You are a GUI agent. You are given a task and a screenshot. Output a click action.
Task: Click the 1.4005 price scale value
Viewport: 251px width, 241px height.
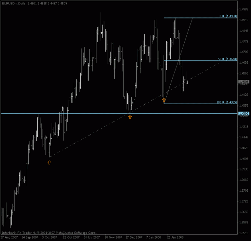(244, 159)
